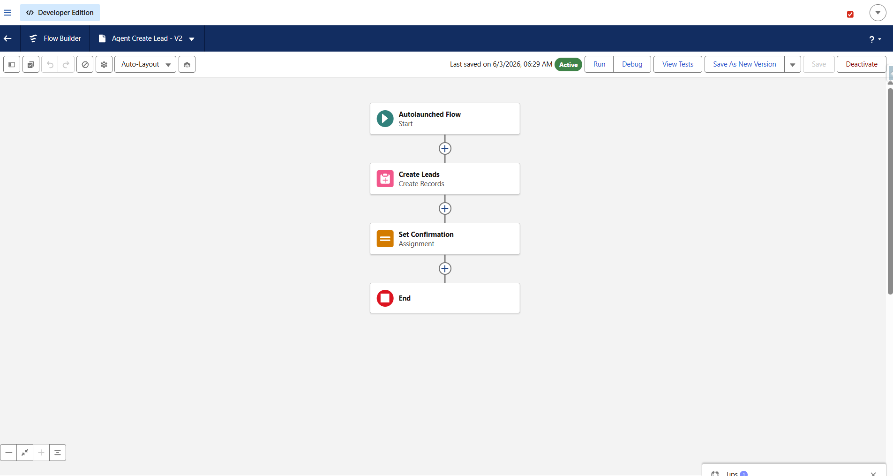
Task: Add element after the Start node
Action: tap(445, 149)
